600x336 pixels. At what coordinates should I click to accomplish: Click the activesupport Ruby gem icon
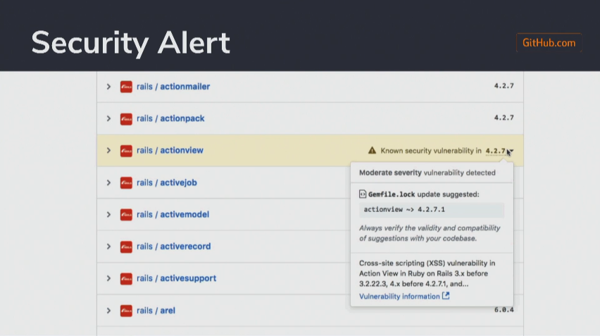tap(126, 278)
